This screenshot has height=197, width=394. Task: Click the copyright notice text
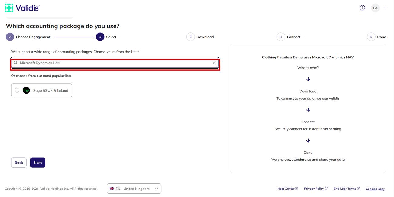(x=51, y=189)
